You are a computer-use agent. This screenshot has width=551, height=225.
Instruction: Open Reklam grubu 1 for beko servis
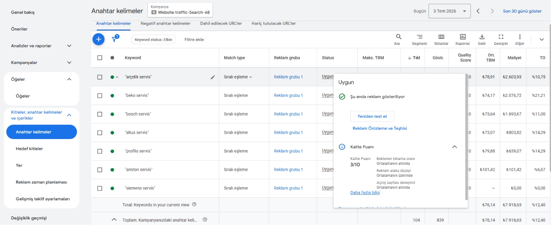(288, 96)
